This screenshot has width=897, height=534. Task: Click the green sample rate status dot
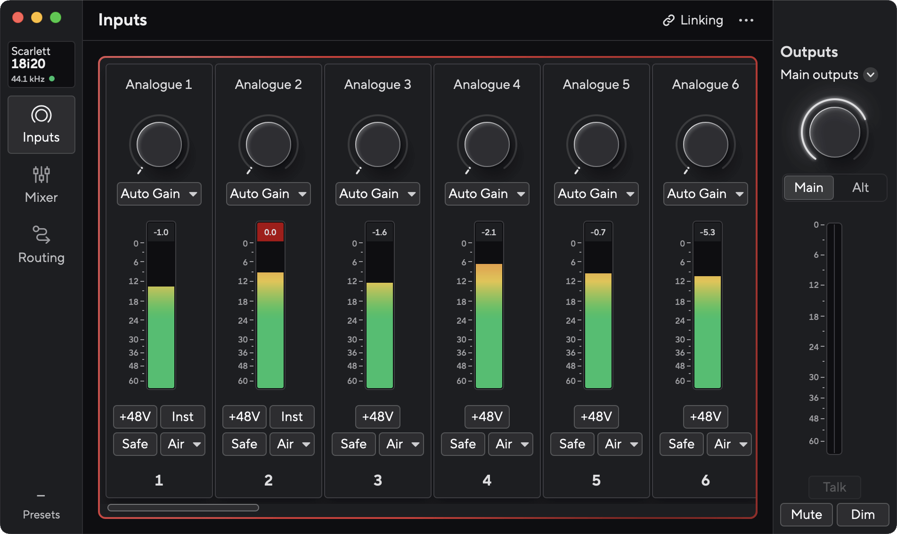pos(52,79)
